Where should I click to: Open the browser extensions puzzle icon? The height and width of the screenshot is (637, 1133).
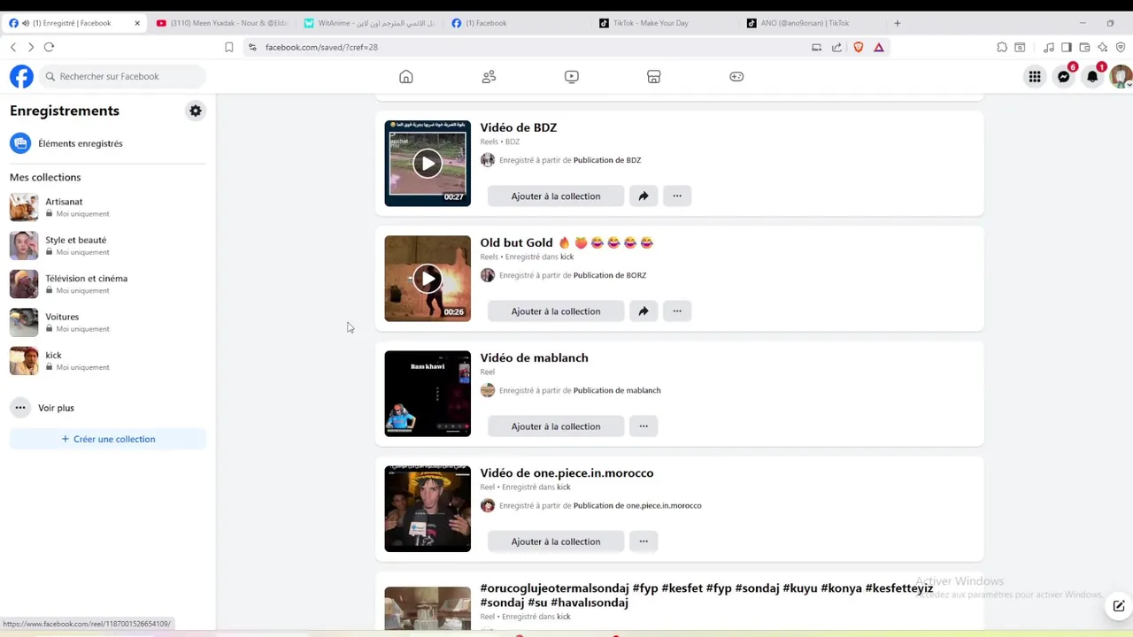[x=1002, y=47]
